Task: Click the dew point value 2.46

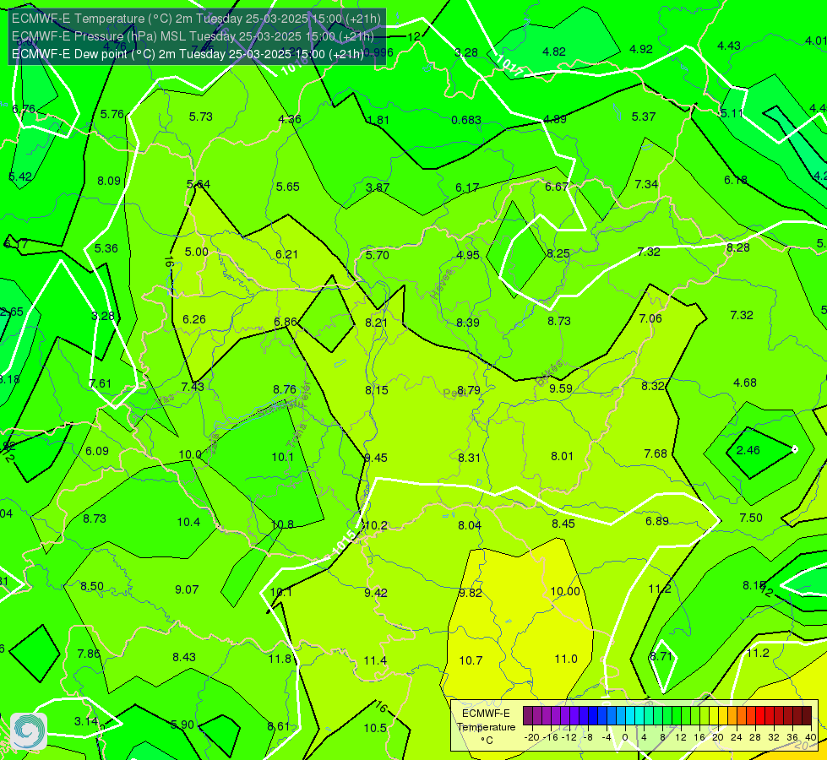Action: [x=748, y=450]
